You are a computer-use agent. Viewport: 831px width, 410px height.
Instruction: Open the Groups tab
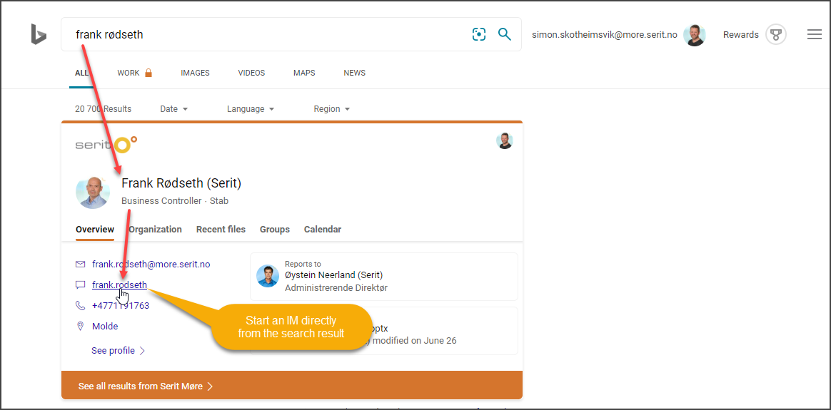pos(275,230)
